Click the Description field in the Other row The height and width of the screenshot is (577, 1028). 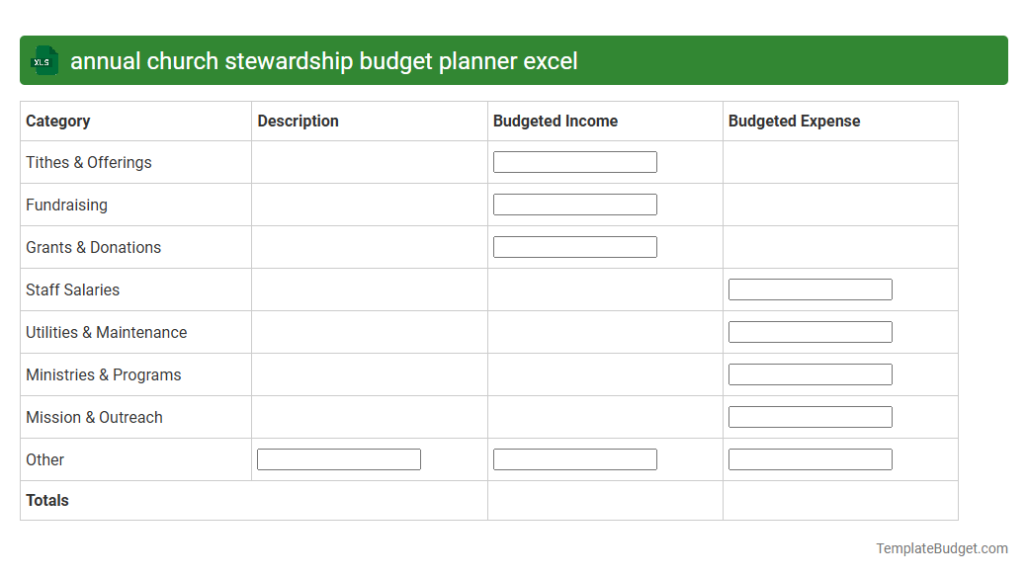(338, 458)
